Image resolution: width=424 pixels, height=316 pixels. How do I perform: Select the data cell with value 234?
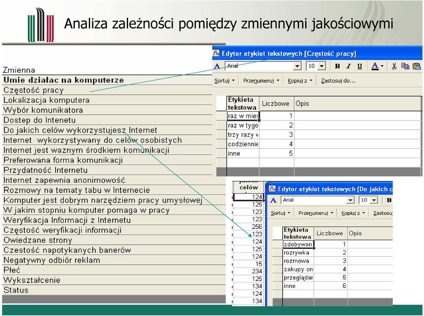[x=248, y=271]
